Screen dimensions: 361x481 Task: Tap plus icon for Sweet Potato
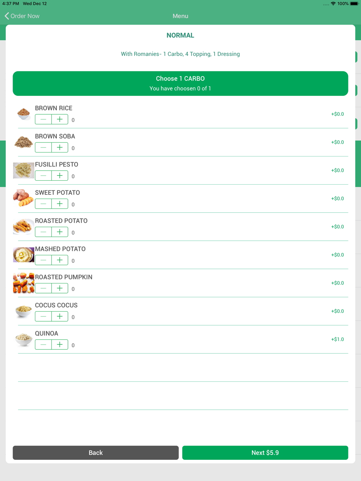(60, 204)
